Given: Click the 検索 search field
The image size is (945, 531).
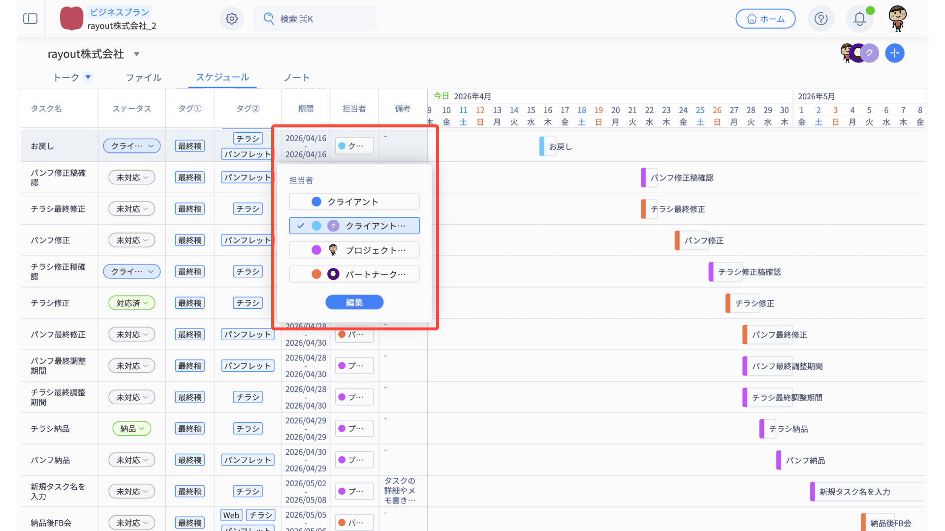Looking at the screenshot, I should [315, 19].
